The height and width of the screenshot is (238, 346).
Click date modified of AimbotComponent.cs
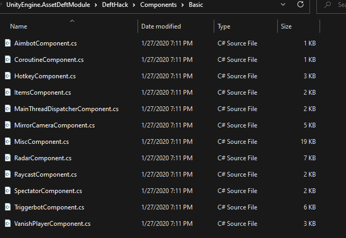tap(167, 43)
